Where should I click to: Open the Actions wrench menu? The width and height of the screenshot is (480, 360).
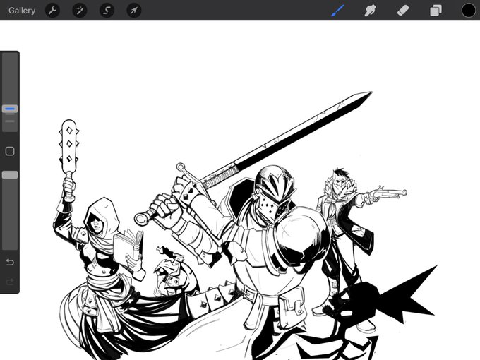(52, 11)
